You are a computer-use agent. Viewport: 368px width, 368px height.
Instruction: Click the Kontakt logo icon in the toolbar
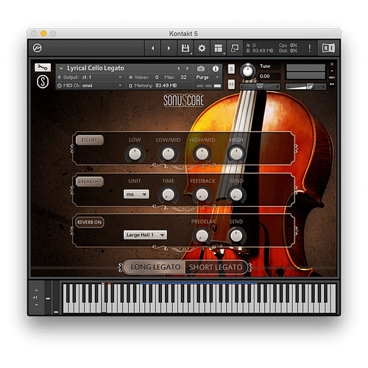(x=38, y=48)
